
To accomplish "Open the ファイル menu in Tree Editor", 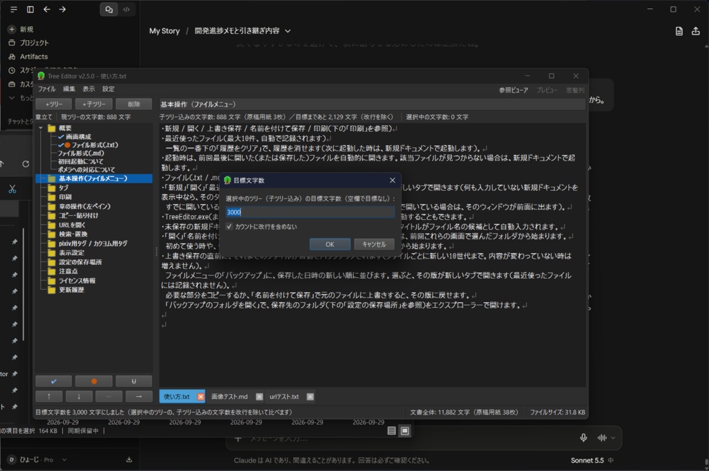I will [46, 89].
